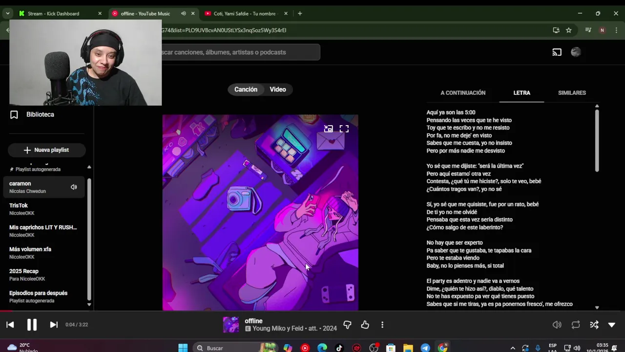This screenshot has width=625, height=352.
Task: Create a Nueva playlist
Action: click(46, 150)
